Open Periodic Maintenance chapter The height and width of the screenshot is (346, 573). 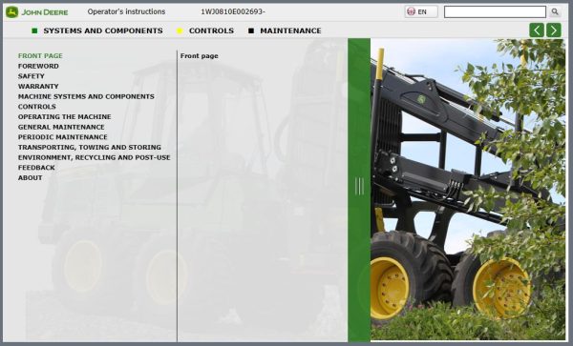pos(63,137)
